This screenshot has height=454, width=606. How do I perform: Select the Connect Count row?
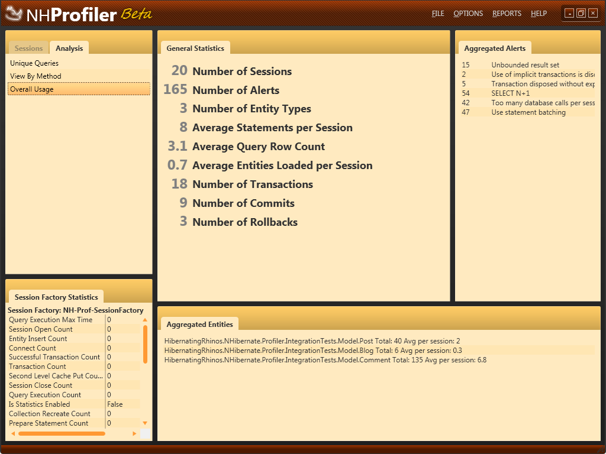pyautogui.click(x=74, y=348)
